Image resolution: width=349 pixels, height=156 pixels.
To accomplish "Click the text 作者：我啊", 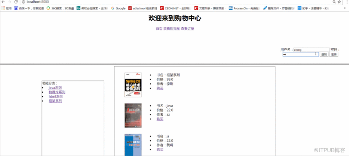I will 165,145.
